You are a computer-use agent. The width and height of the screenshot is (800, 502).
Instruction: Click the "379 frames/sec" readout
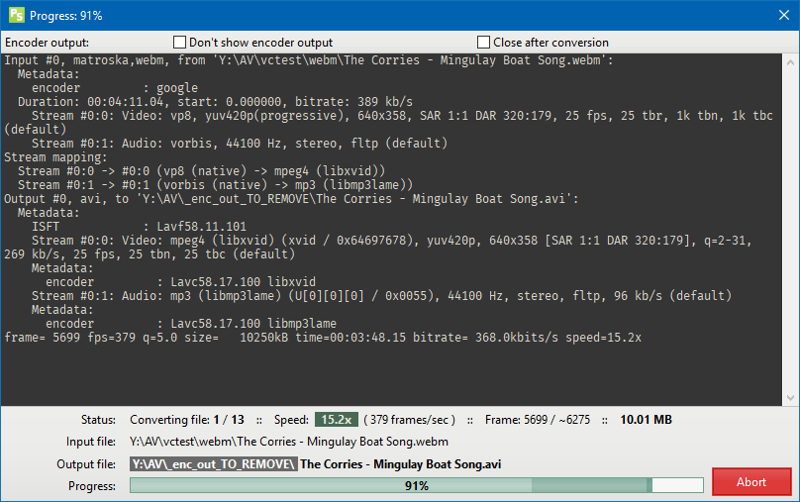(410, 420)
